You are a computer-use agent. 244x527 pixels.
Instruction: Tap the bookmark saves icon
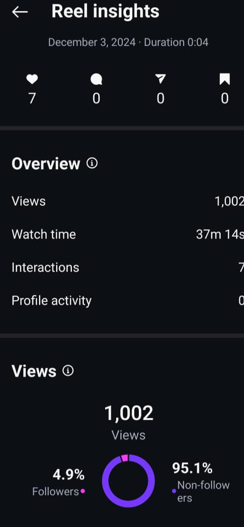[225, 79]
